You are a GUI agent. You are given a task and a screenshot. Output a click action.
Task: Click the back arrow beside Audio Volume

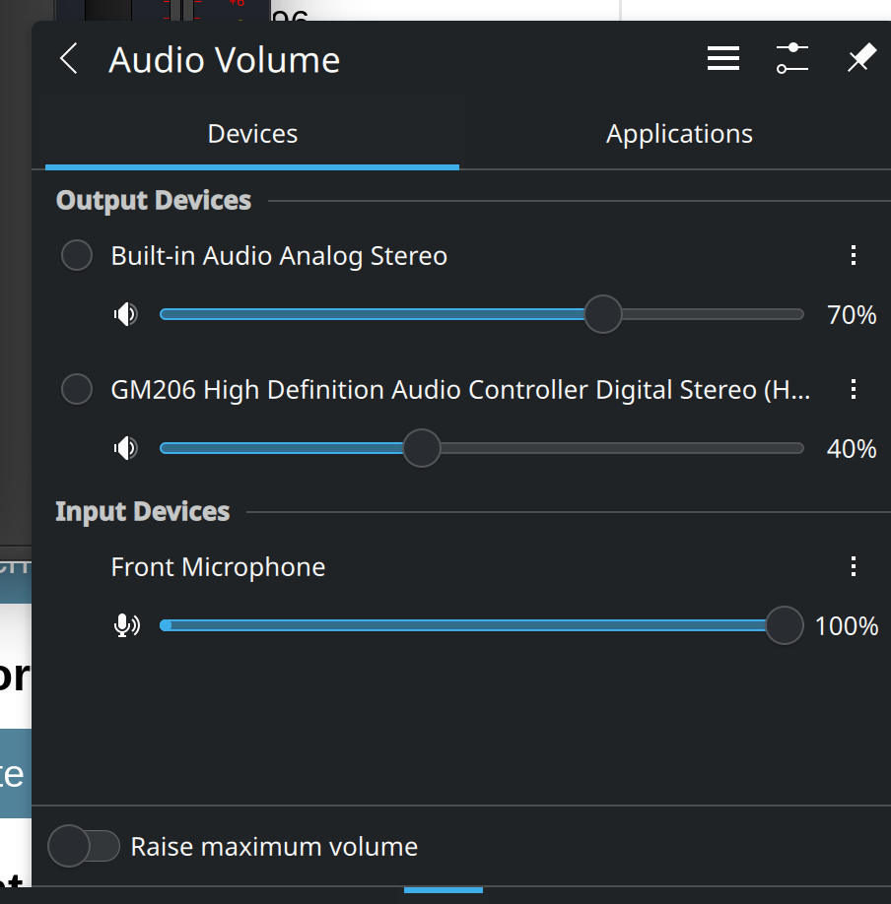[x=68, y=59]
